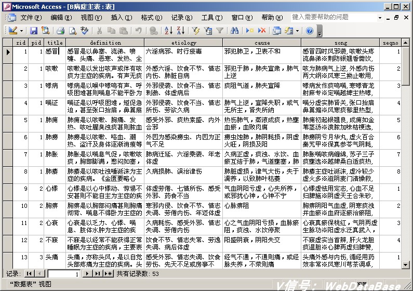The height and width of the screenshot is (291, 413).
Task: Click the vertical scrollbar up arrow
Action: (406, 43)
